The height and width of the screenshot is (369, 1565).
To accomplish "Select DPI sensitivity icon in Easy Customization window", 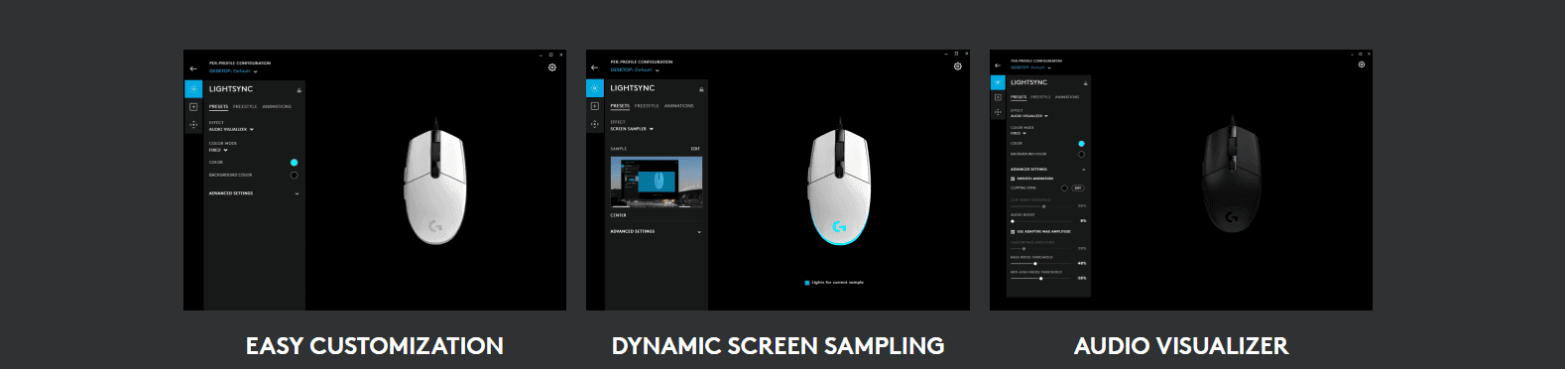I will [193, 125].
